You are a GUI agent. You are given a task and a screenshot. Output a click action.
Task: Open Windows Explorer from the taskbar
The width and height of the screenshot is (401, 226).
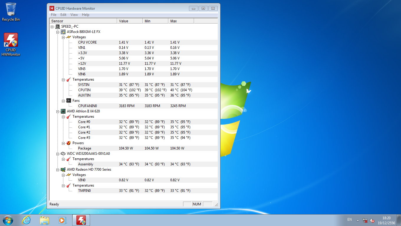45,220
